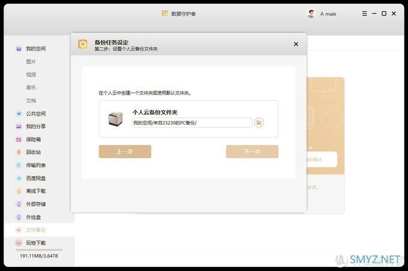Maximize the 数据守护者 window
Screen dimensions: 408x271
tap(384, 14)
